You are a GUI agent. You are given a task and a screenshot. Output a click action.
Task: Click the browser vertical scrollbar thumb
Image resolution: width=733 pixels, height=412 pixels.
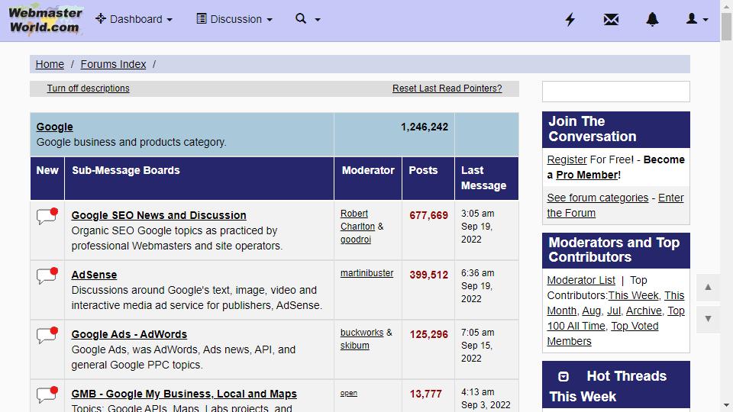point(726,27)
